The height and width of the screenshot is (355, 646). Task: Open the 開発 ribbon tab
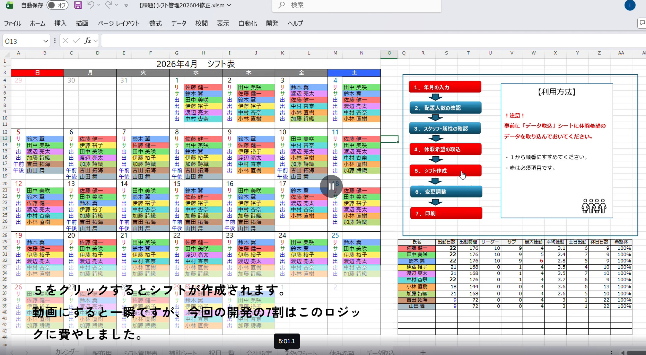pyautogui.click(x=272, y=24)
